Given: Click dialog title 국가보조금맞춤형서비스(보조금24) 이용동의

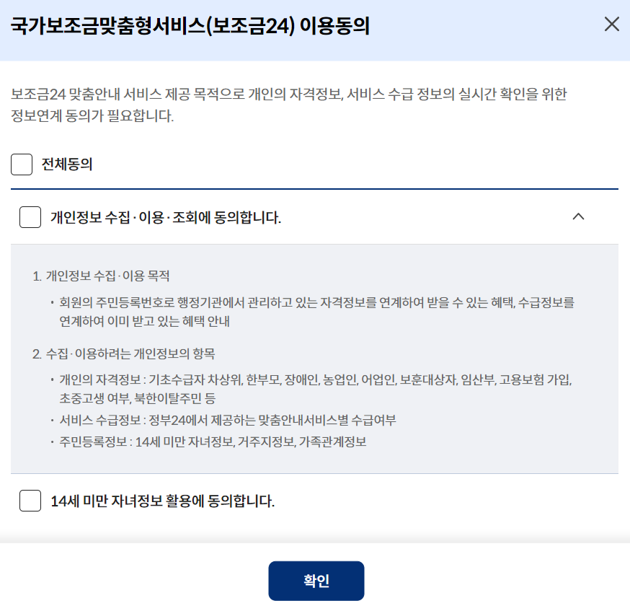Looking at the screenshot, I should (x=190, y=26).
